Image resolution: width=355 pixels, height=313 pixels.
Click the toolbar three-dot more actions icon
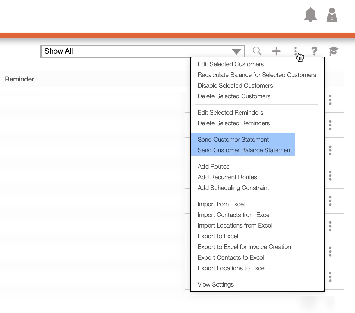[295, 51]
